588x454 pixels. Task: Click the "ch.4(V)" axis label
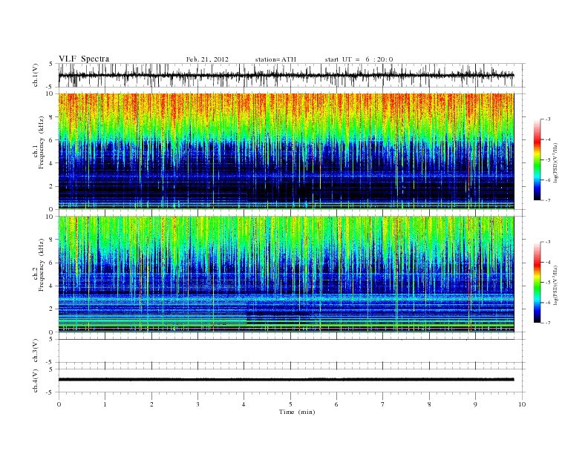coord(36,381)
